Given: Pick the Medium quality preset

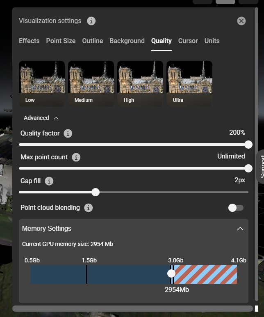Looking at the screenshot, I should (91, 83).
